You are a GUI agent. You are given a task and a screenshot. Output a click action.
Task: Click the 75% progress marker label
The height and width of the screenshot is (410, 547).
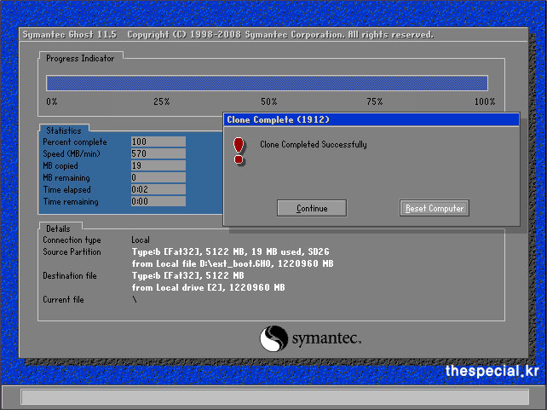[x=375, y=101]
